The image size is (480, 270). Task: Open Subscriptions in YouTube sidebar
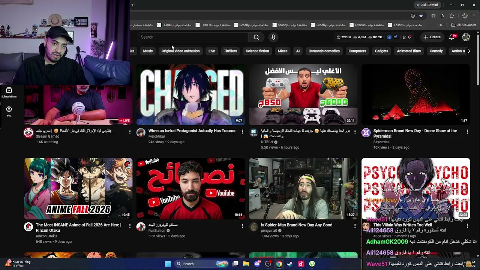coord(9,92)
